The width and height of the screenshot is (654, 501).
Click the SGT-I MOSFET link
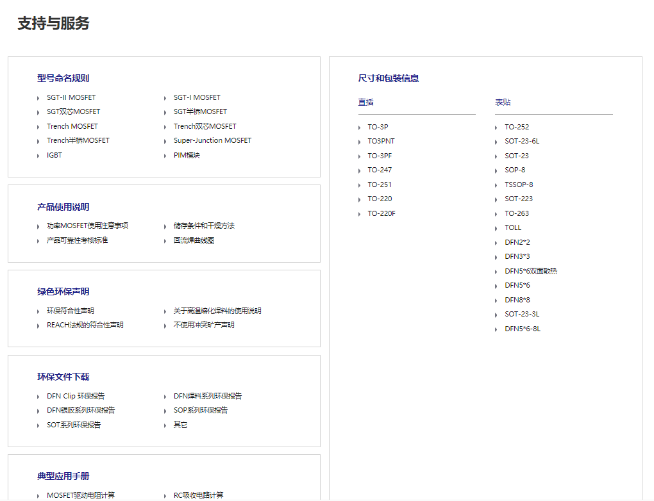196,97
